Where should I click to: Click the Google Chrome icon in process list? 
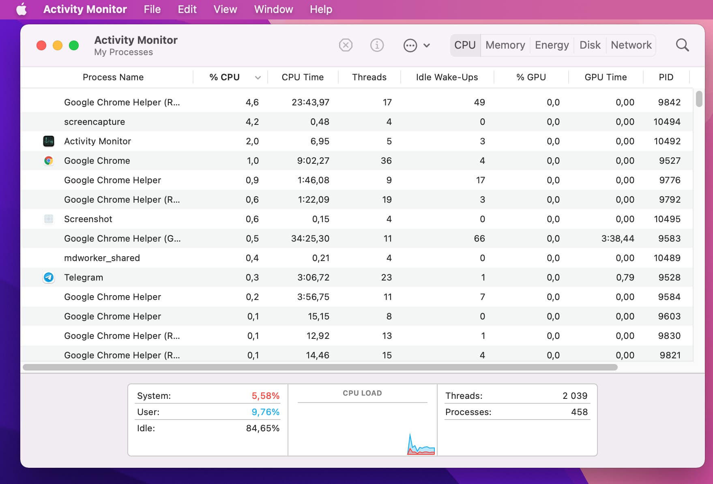pos(49,161)
